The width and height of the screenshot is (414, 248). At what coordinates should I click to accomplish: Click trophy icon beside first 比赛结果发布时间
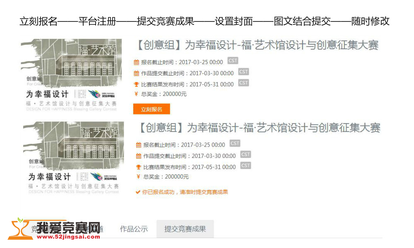(x=136, y=84)
